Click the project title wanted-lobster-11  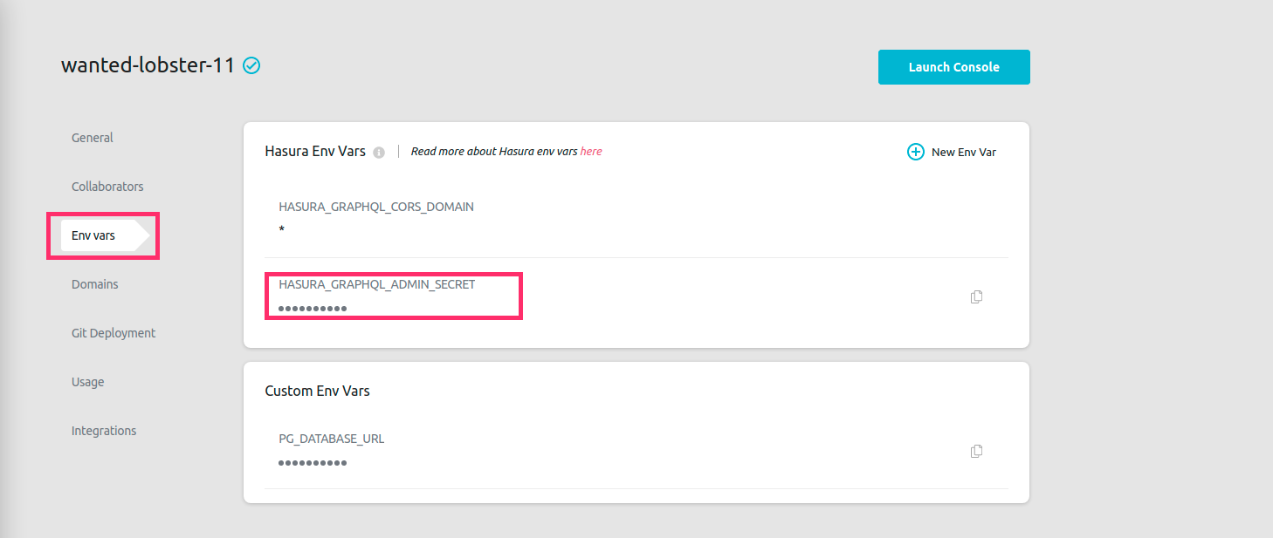pyautogui.click(x=148, y=65)
